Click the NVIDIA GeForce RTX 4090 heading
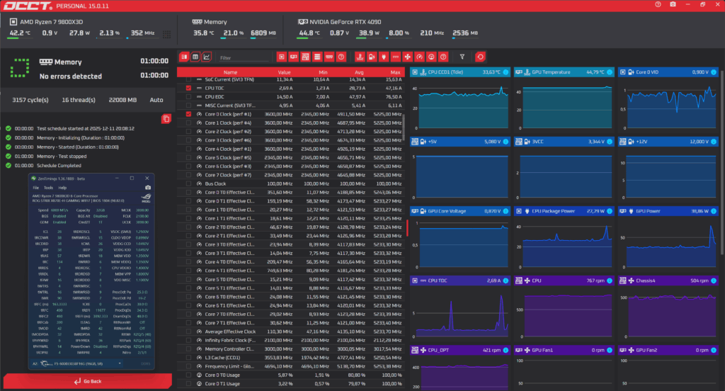Image resolution: width=725 pixels, height=391 pixels. pos(345,22)
